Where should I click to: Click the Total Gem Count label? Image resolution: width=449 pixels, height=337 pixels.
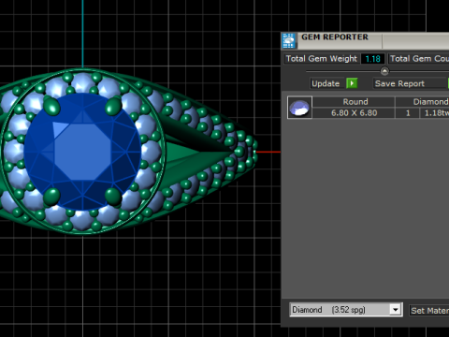click(419, 59)
